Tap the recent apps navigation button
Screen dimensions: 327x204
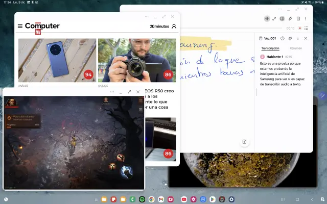click(283, 199)
